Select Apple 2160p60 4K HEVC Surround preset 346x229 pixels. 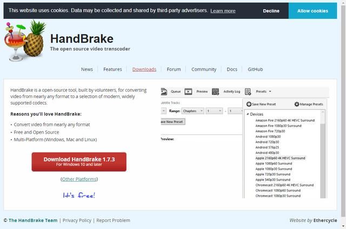(x=280, y=158)
